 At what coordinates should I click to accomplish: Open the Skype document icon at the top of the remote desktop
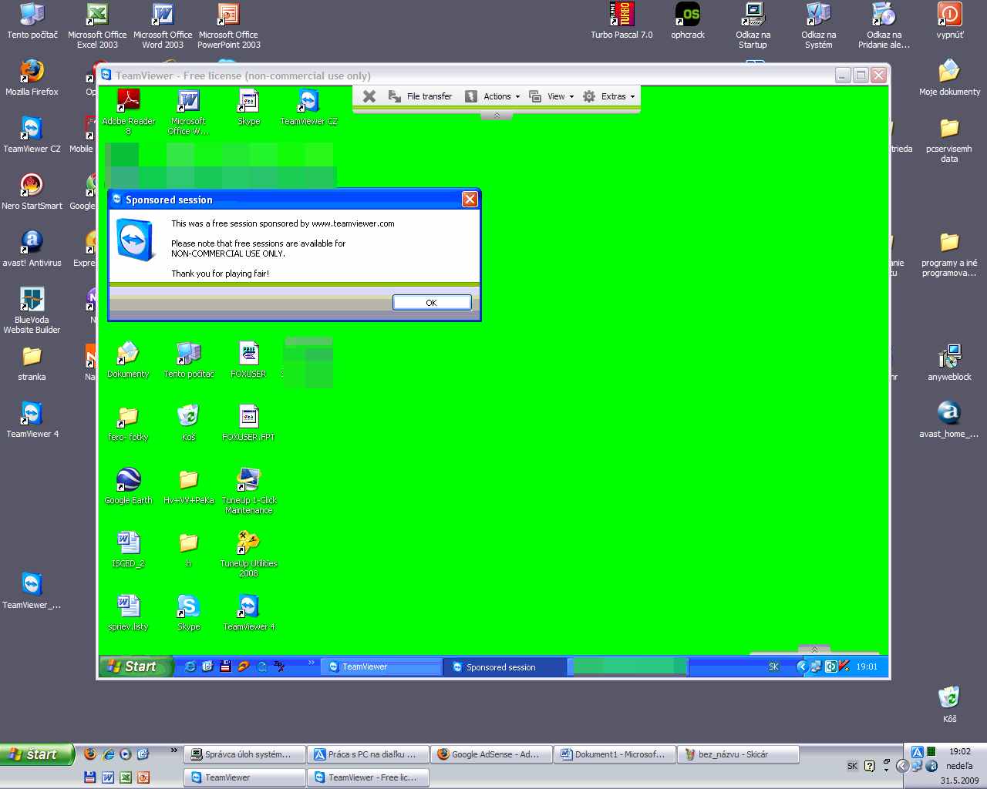(x=249, y=108)
